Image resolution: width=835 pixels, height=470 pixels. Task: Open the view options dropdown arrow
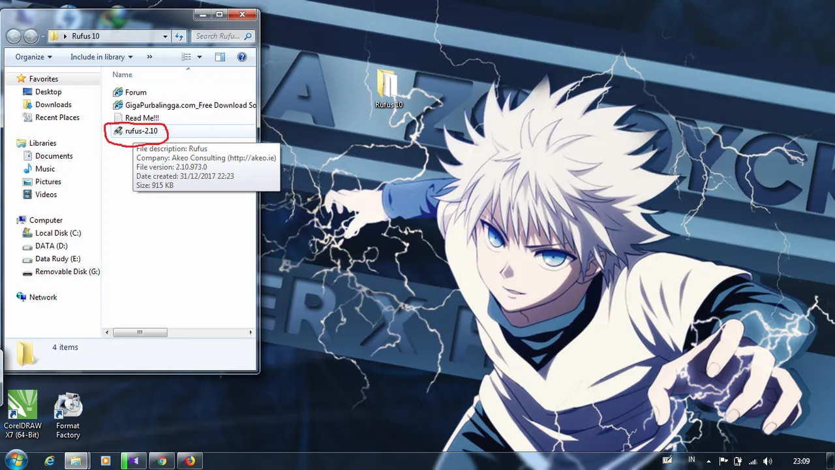[200, 57]
